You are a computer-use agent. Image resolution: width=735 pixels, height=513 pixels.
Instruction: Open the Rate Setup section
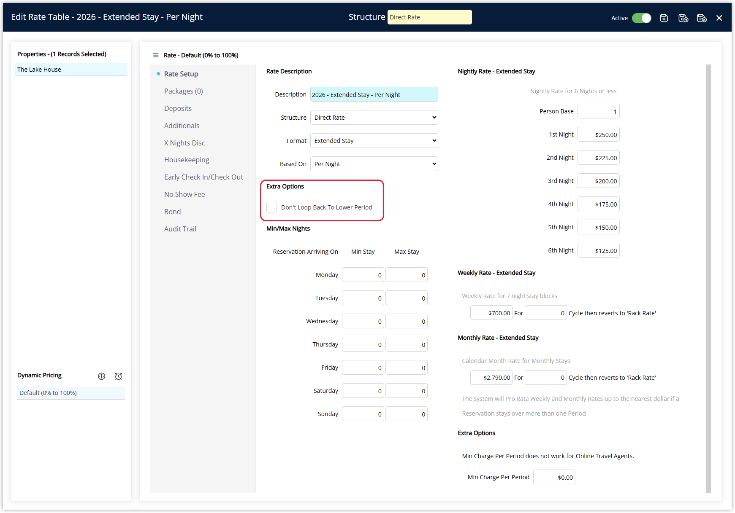[x=181, y=74]
